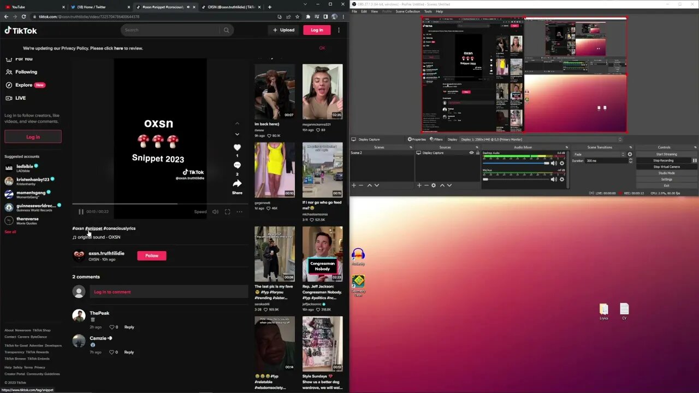Click Speed option on video player

200,212
